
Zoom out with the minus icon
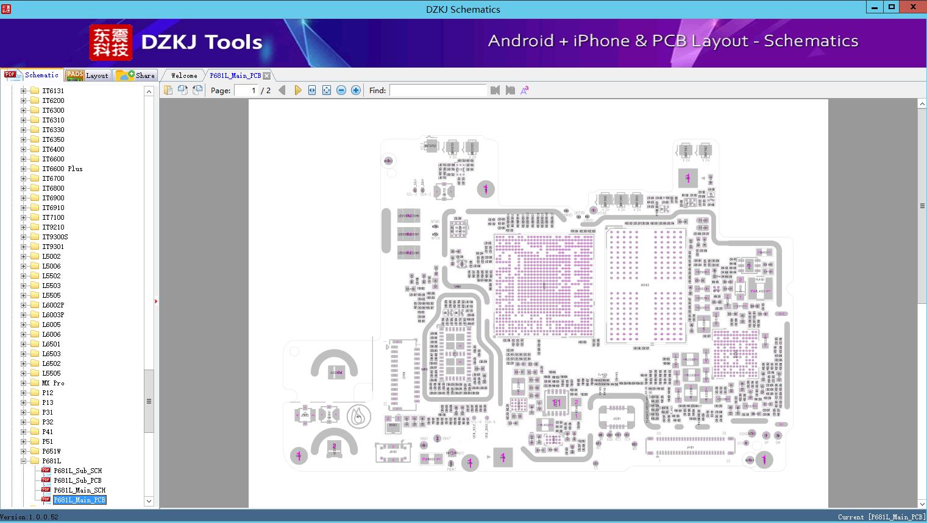pyautogui.click(x=341, y=90)
